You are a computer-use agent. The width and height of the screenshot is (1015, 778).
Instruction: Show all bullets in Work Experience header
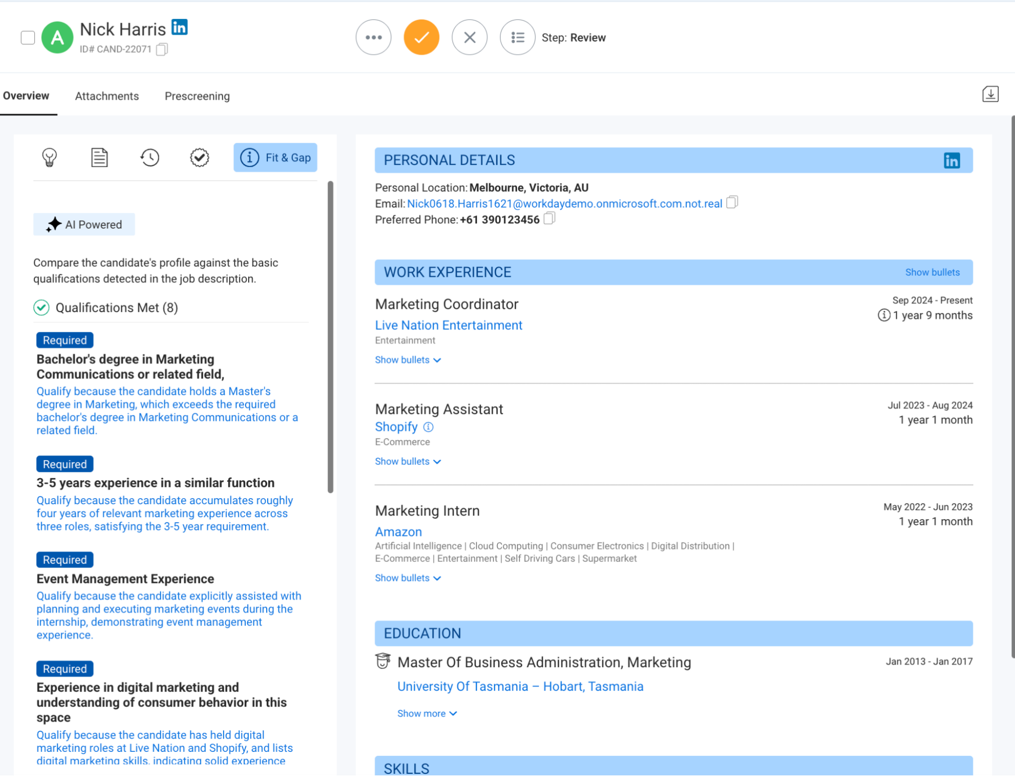(932, 273)
